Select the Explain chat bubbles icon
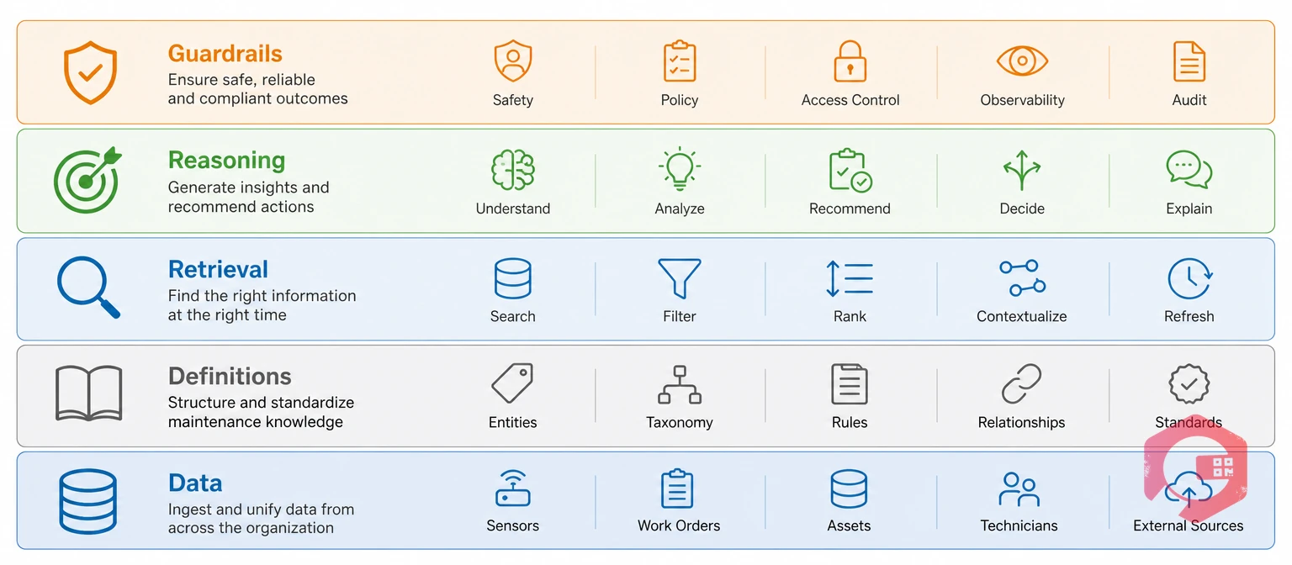Screen dimensions: 1292x565 1189,170
